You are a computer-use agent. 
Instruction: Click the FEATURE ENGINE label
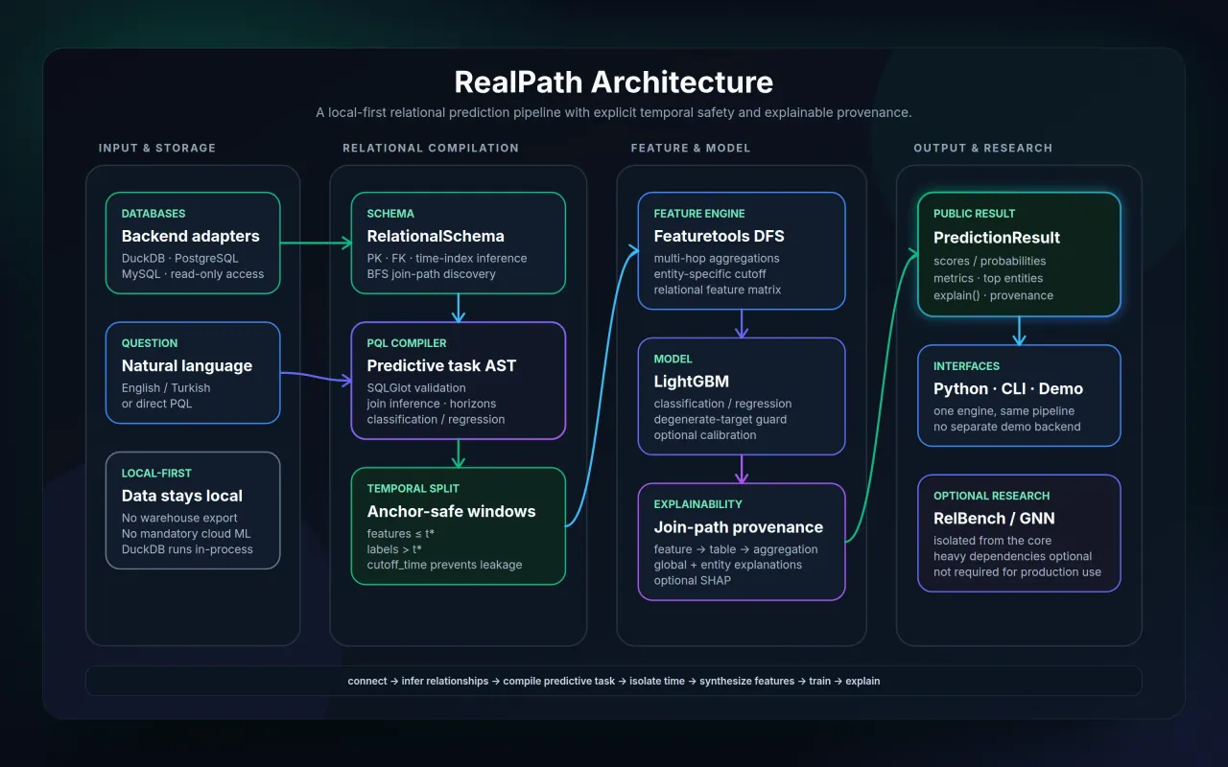[x=699, y=214]
